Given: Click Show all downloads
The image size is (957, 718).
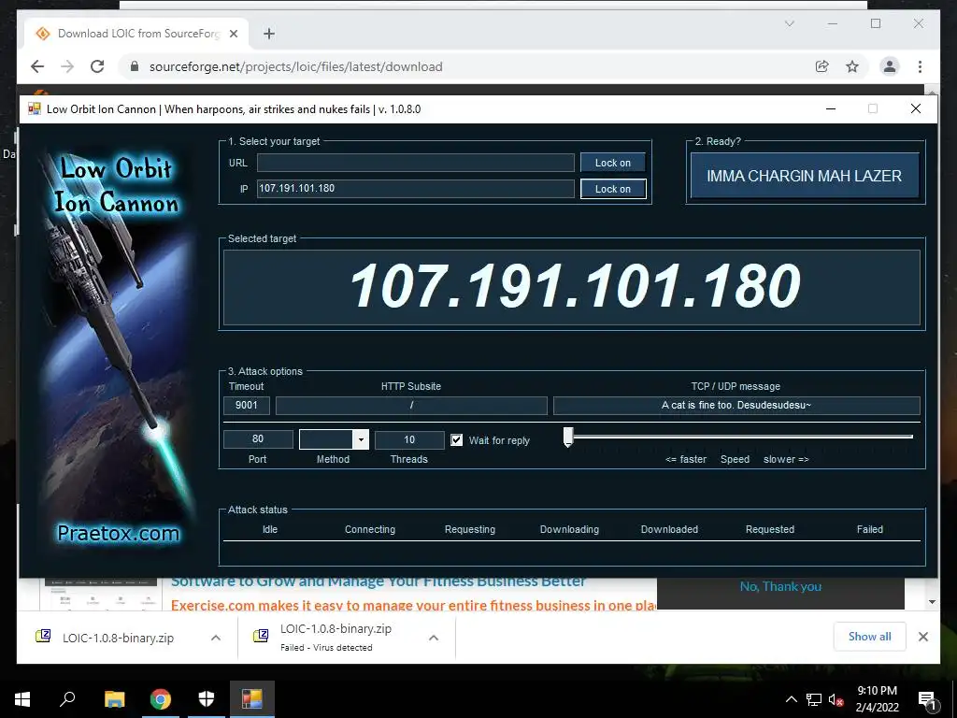Looking at the screenshot, I should (870, 637).
